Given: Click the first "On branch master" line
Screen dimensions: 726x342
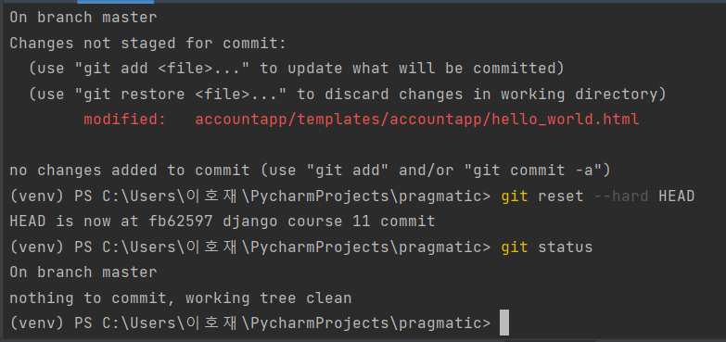Looking at the screenshot, I should click(83, 18).
